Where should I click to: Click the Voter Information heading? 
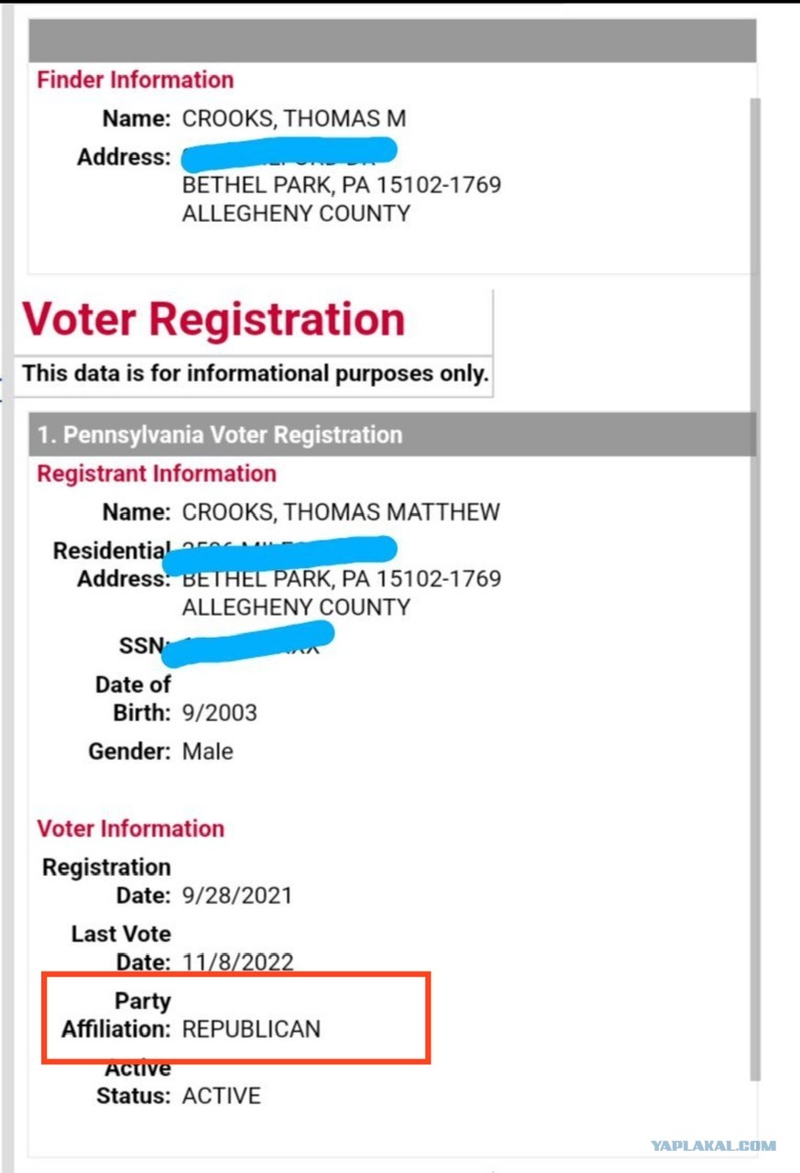click(x=130, y=828)
